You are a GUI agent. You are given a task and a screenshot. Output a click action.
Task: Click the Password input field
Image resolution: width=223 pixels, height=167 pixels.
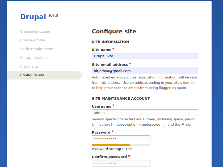(121, 139)
